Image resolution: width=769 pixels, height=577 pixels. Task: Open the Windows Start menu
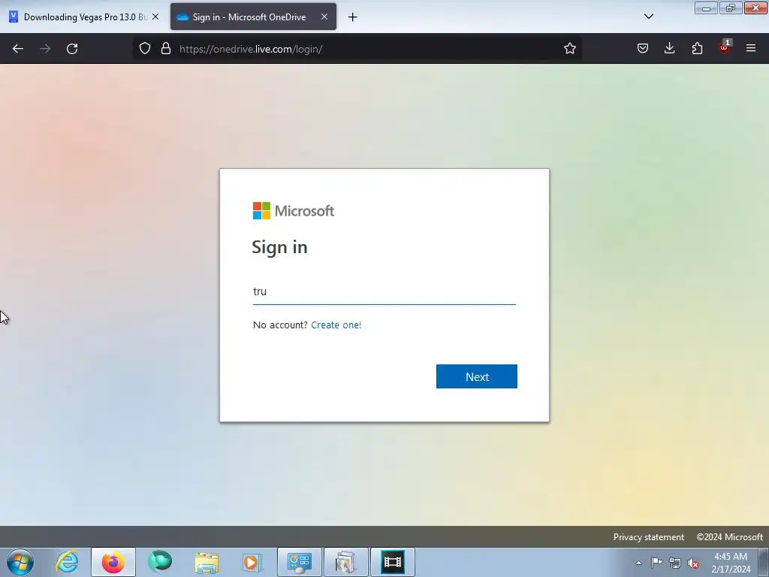(20, 562)
